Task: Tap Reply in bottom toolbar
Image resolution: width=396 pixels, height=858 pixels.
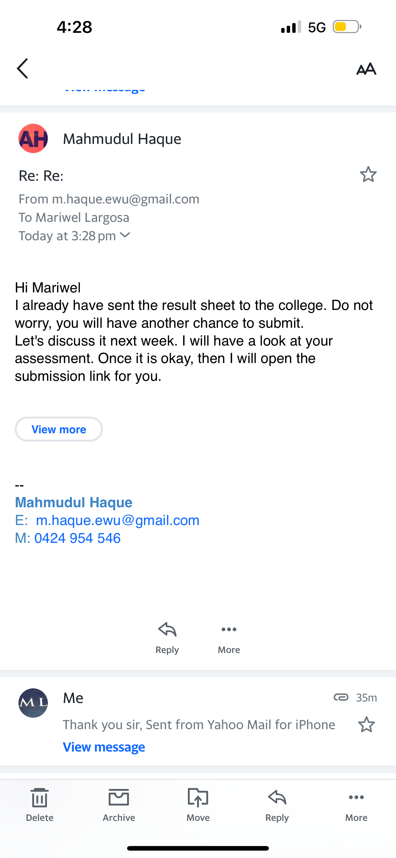Action: pos(277,797)
